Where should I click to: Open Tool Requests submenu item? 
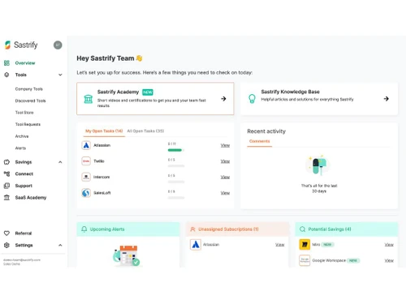pos(28,124)
